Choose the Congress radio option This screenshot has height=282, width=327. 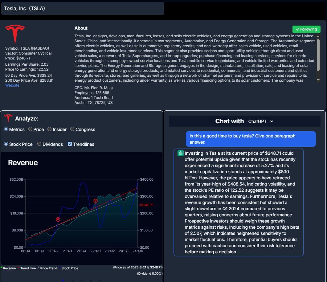pos(72,129)
